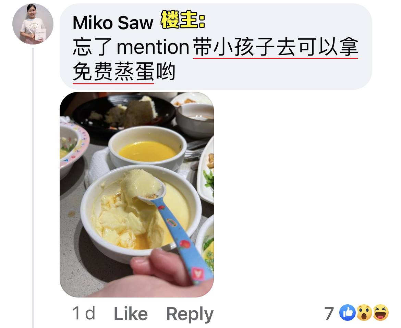401x328 pixels.
Task: Click the Miko Saw name link
Action: 113,23
